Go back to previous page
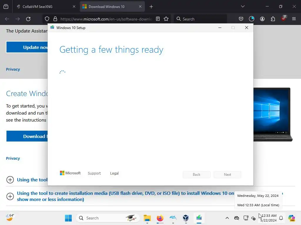 [x=7, y=19]
